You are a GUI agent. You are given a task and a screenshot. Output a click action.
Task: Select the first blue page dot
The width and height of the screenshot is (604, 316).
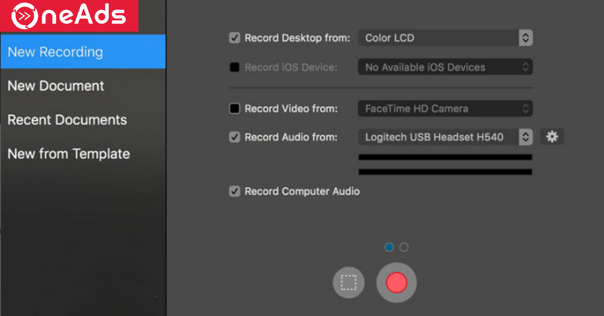point(389,247)
